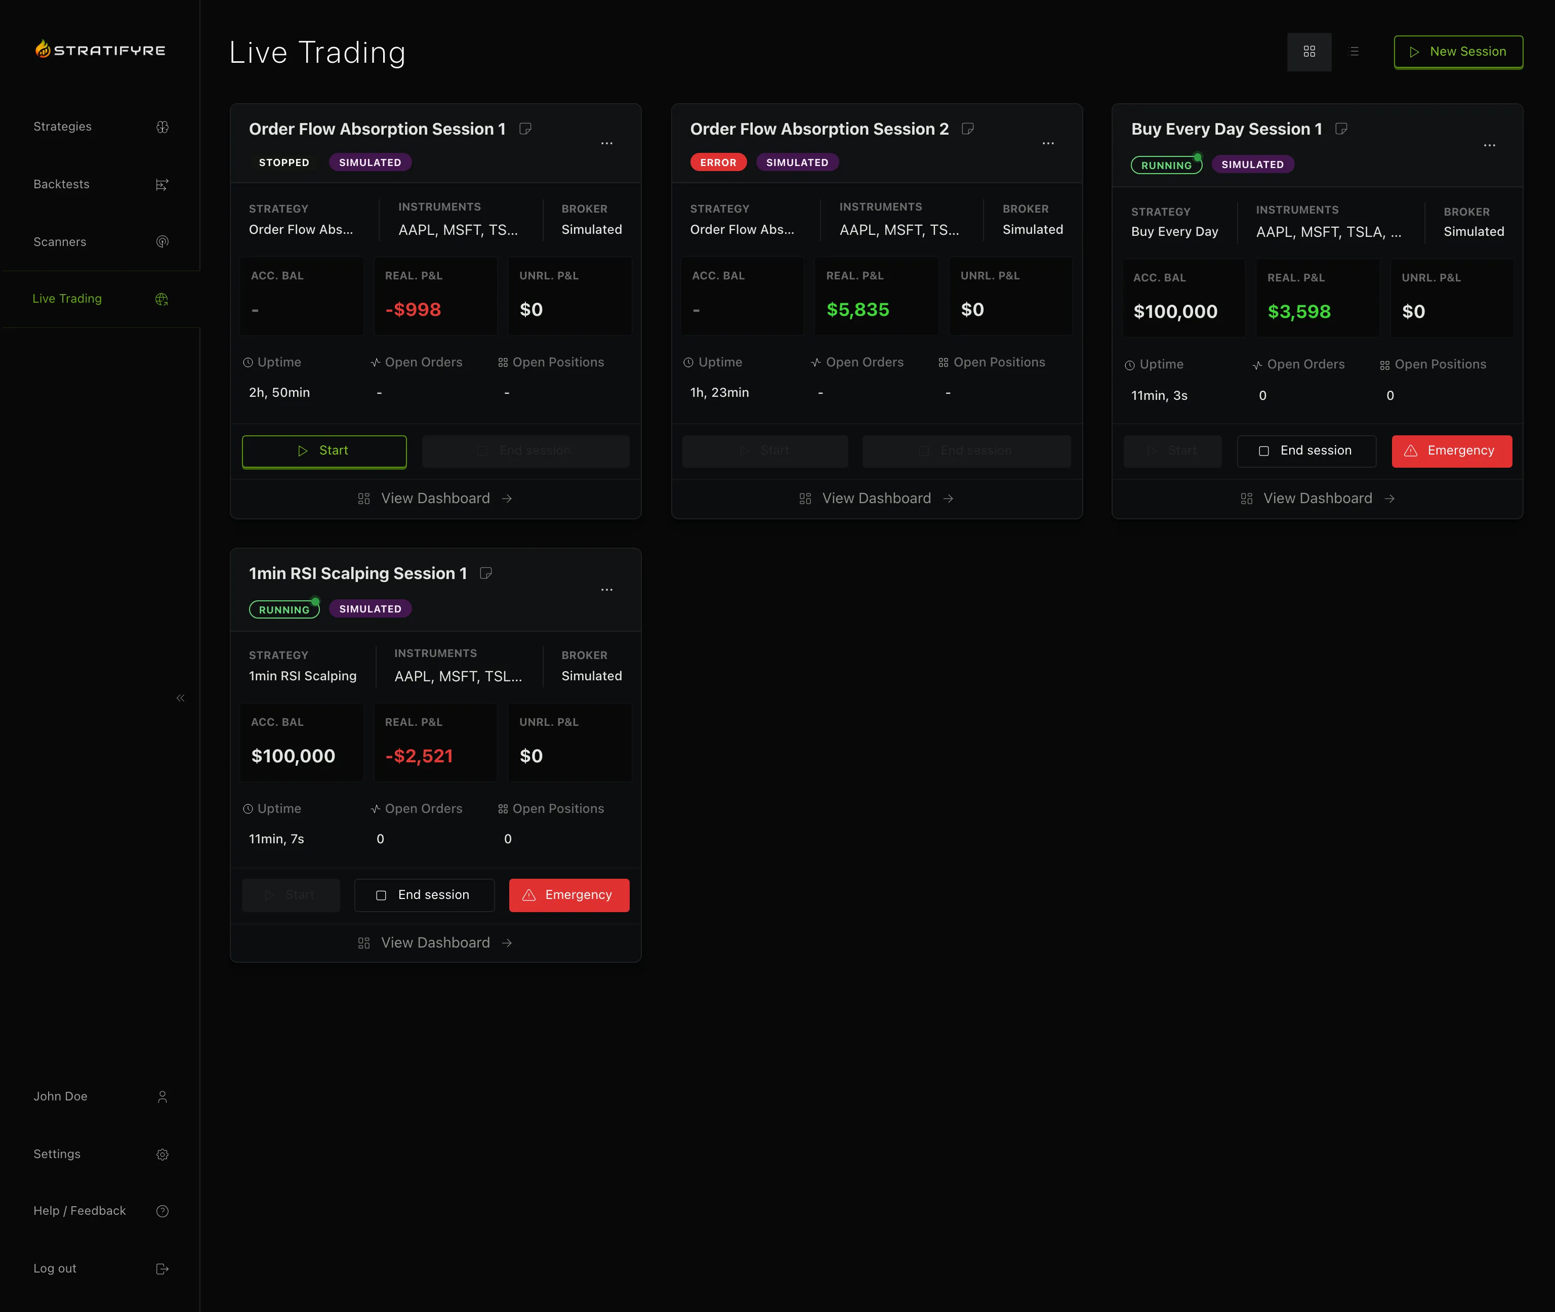This screenshot has width=1555, height=1312.
Task: End session for Buy Every Day Session 1
Action: pos(1306,452)
